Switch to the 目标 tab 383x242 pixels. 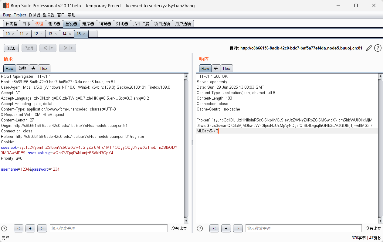(x=26, y=24)
